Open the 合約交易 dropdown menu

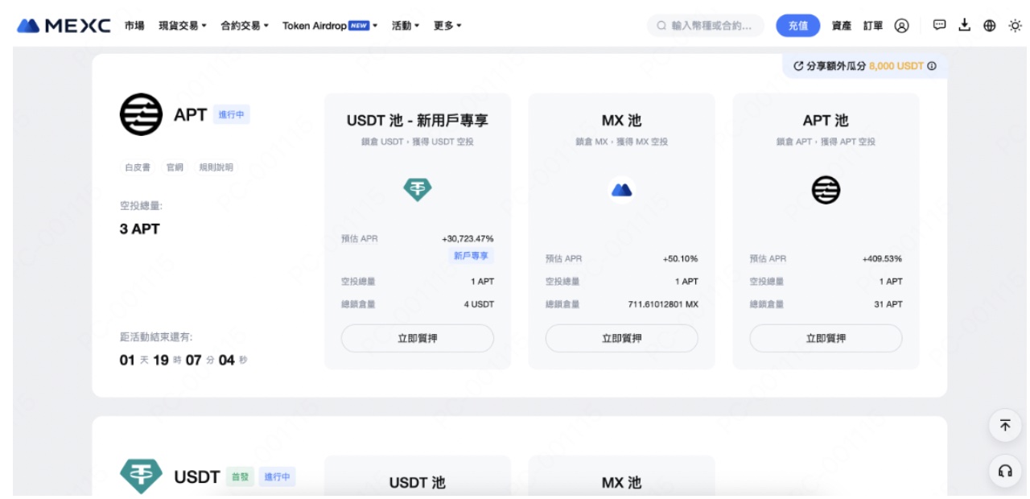point(245,26)
